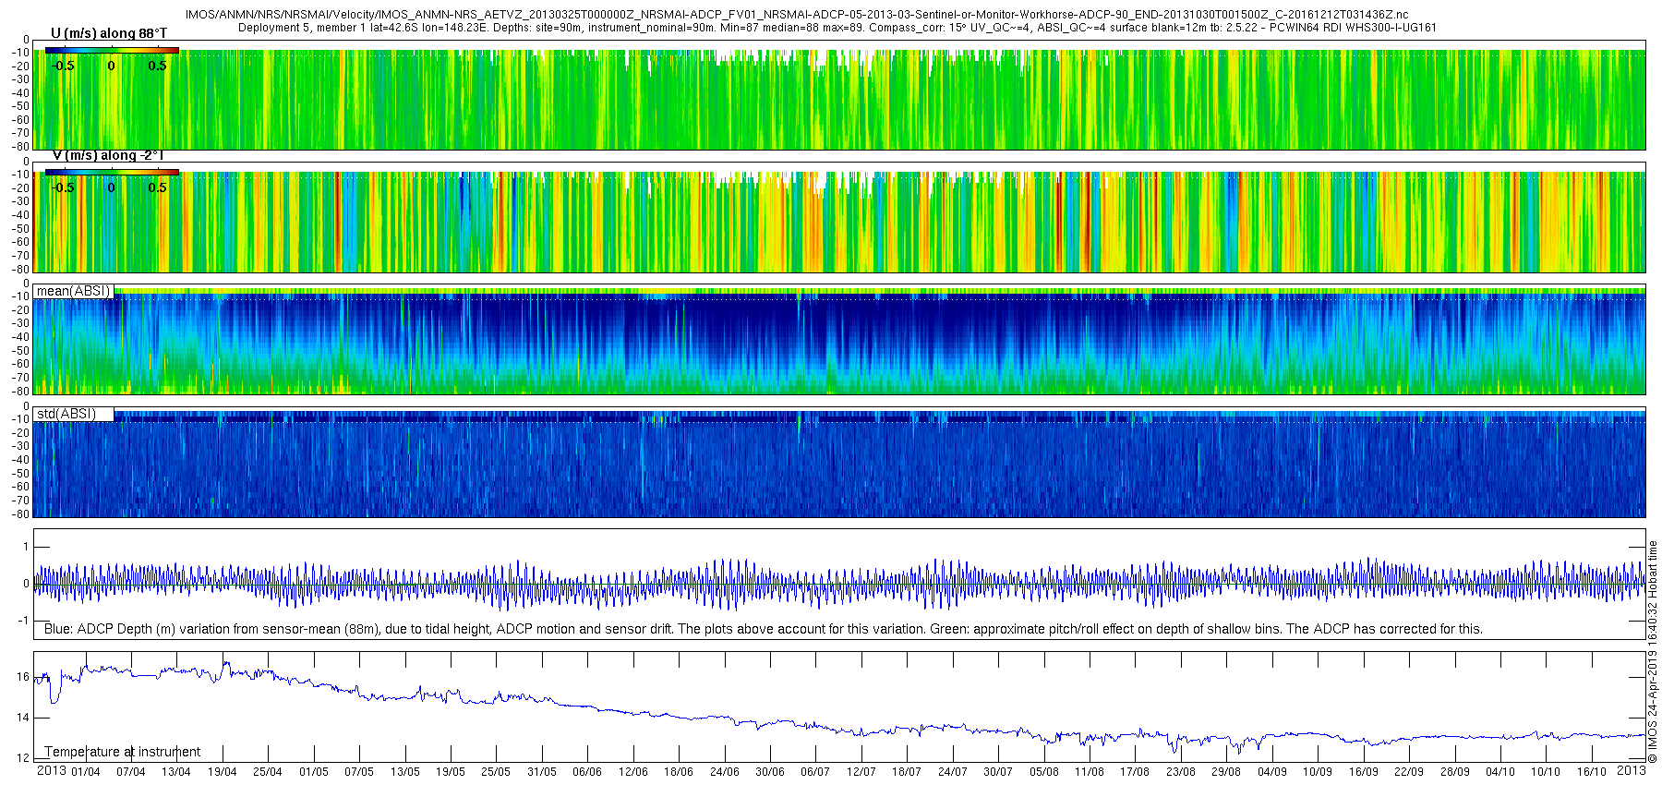Click the '10/09' date tick label

click(x=1318, y=772)
